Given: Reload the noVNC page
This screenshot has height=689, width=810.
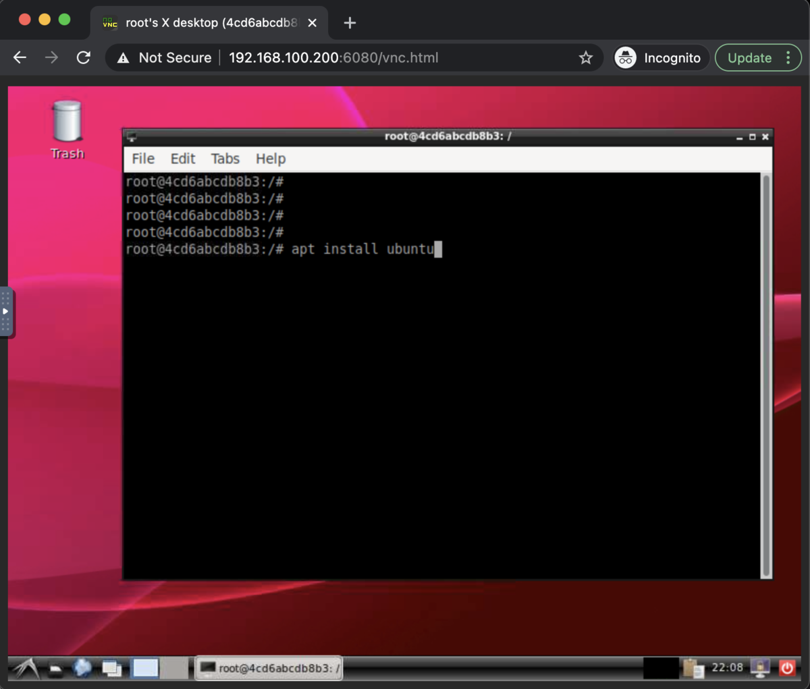Looking at the screenshot, I should [x=84, y=58].
